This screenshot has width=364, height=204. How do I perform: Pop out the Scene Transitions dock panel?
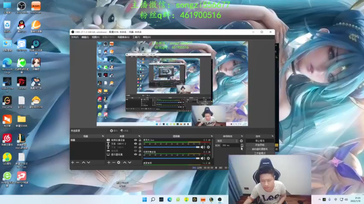tap(242, 136)
